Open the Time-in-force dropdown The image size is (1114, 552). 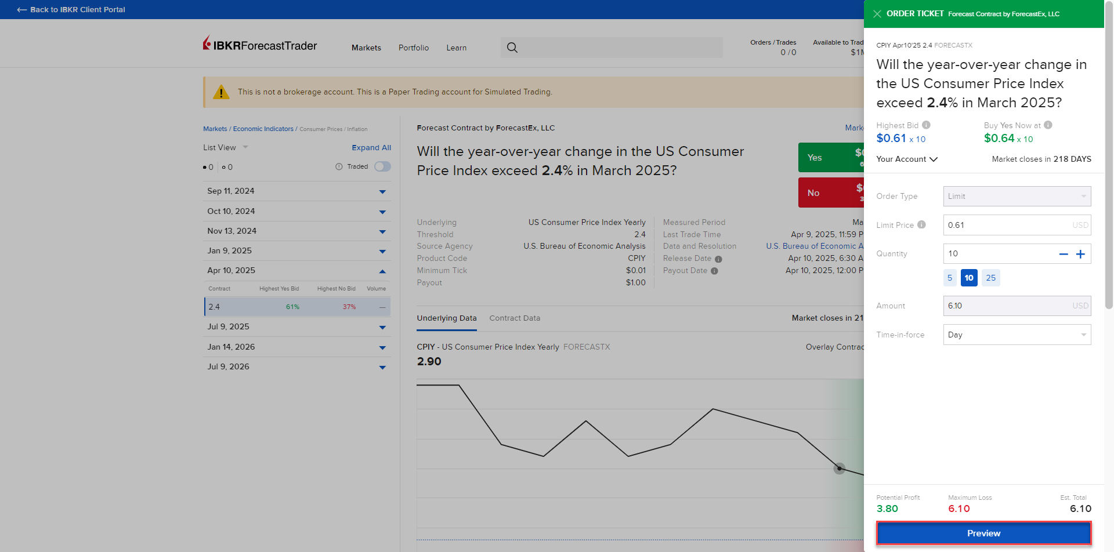pyautogui.click(x=1017, y=335)
